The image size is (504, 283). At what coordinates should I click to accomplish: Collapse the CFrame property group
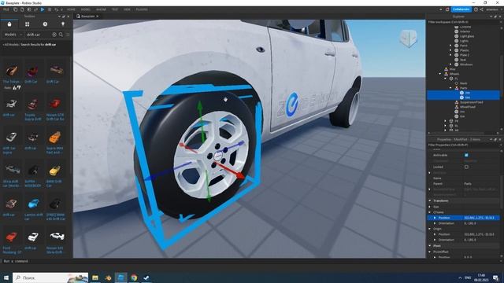click(x=430, y=212)
